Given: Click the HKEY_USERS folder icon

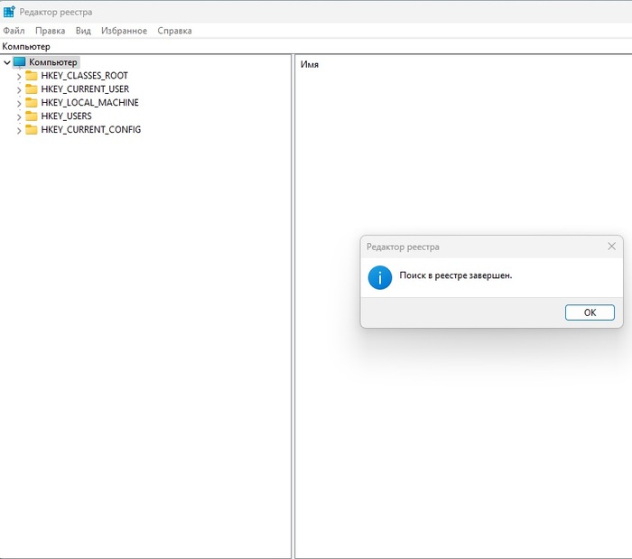Looking at the screenshot, I should (31, 116).
